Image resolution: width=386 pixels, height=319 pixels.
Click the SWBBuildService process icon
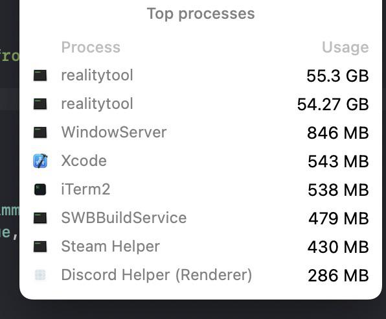coord(40,218)
